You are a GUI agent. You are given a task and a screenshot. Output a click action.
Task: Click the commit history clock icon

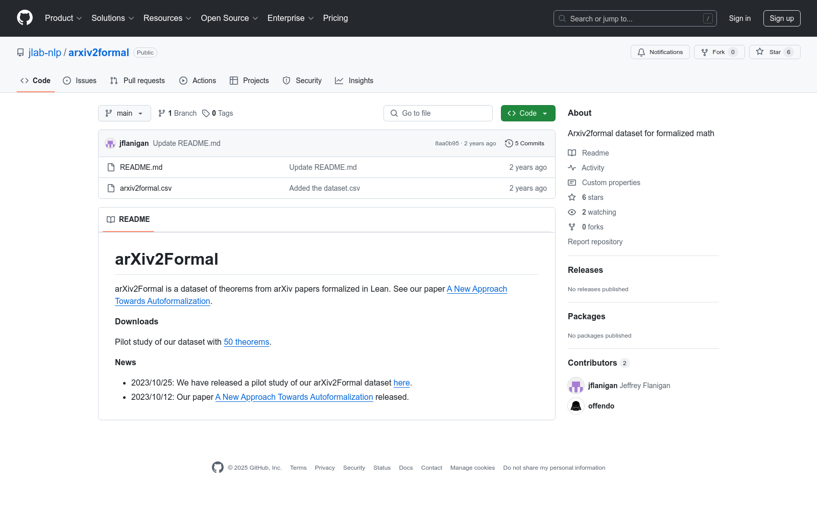[x=509, y=143]
